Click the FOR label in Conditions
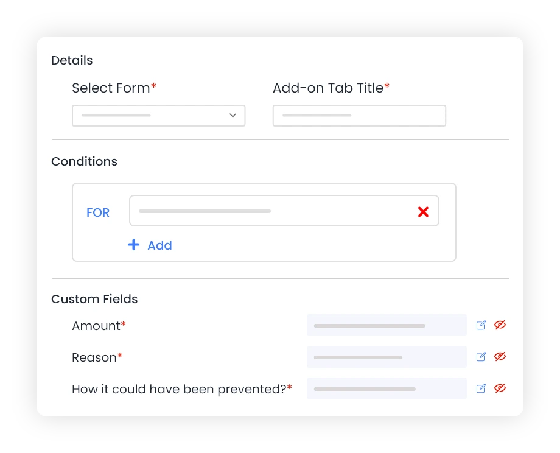The image size is (560, 453). coord(98,212)
